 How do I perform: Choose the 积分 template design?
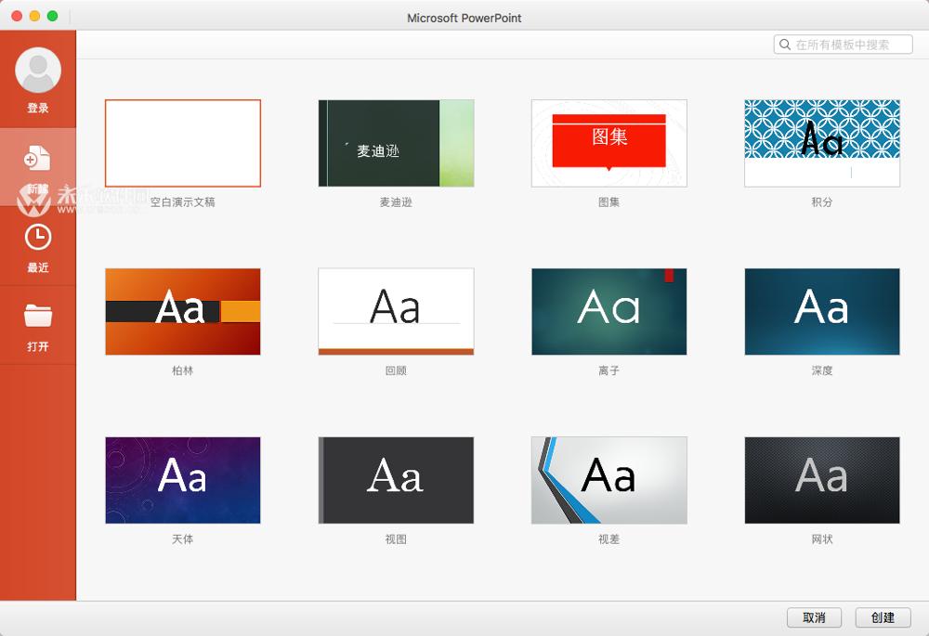pyautogui.click(x=821, y=142)
